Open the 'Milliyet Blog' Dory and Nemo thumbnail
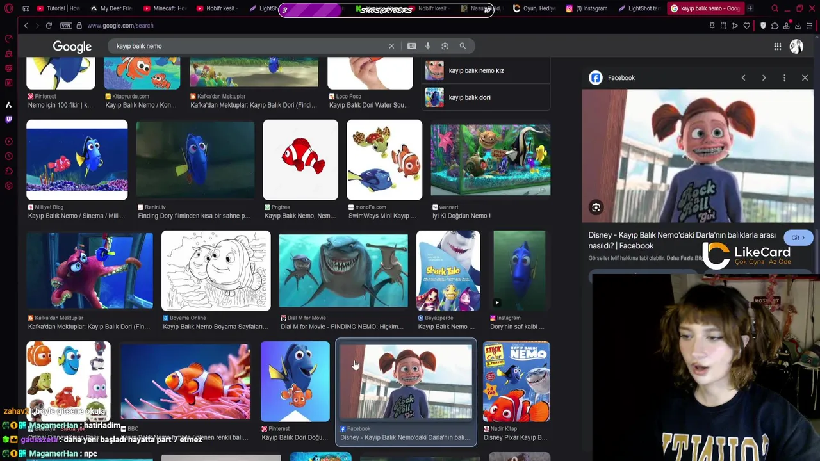The width and height of the screenshot is (820, 461). (77, 160)
